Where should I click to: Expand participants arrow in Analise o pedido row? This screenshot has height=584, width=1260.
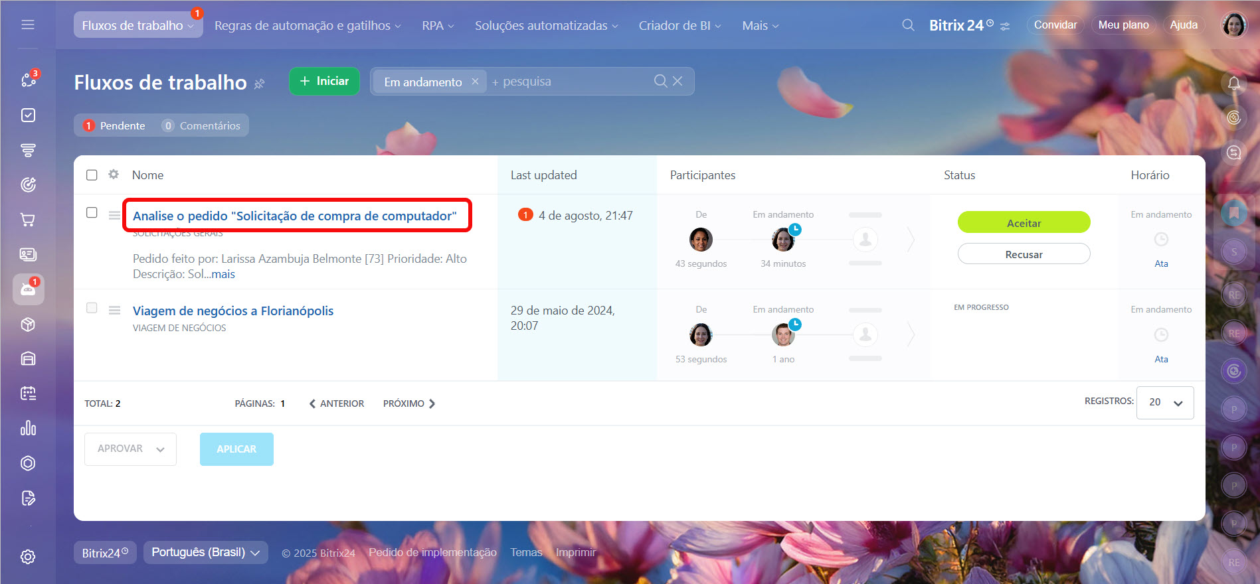pyautogui.click(x=911, y=239)
